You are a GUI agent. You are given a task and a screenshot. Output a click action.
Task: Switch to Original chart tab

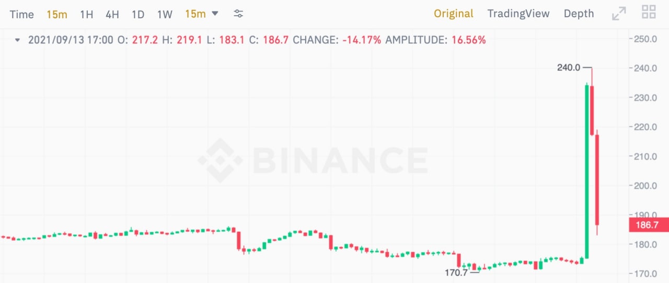click(x=454, y=14)
